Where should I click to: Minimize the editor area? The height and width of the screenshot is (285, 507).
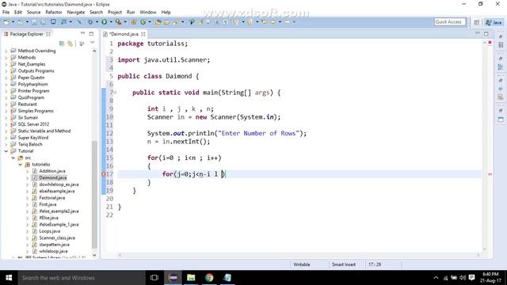coord(478,33)
